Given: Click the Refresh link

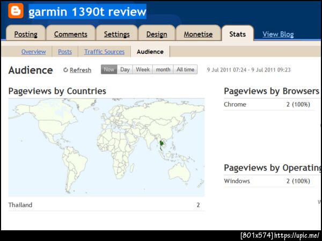Looking at the screenshot, I should coord(80,70).
